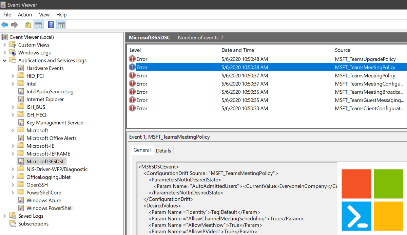The image size is (407, 235).
Task: Click the Microsoft365DSC log icon in tree
Action: tap(21, 162)
